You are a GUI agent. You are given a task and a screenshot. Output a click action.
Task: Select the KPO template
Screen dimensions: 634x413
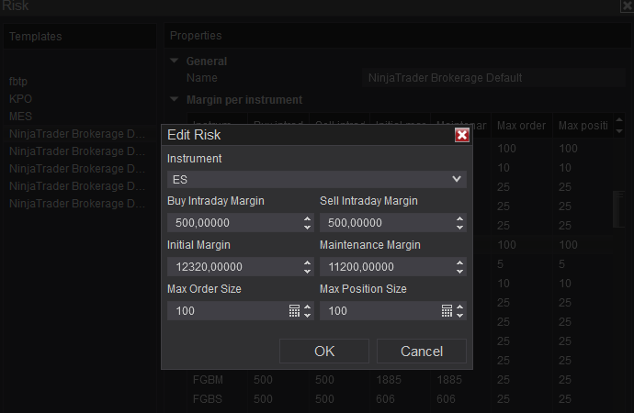click(x=20, y=98)
